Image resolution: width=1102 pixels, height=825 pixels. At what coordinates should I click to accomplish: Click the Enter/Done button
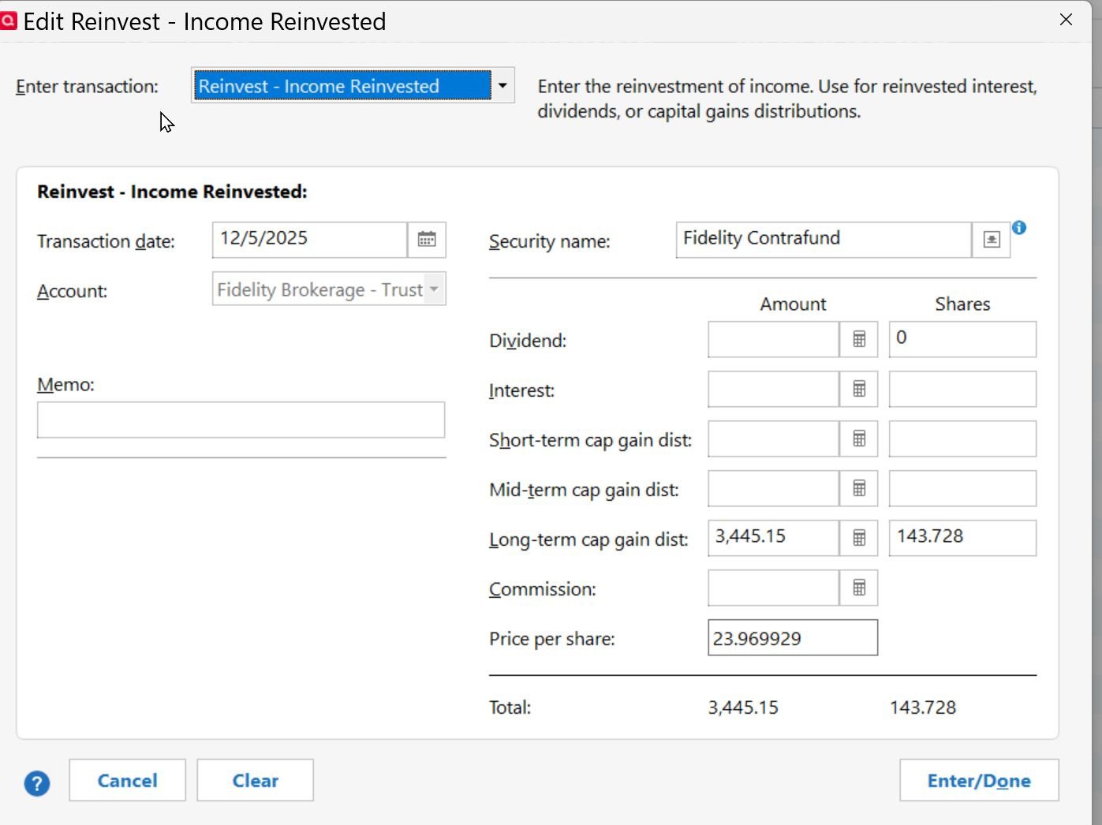point(979,780)
